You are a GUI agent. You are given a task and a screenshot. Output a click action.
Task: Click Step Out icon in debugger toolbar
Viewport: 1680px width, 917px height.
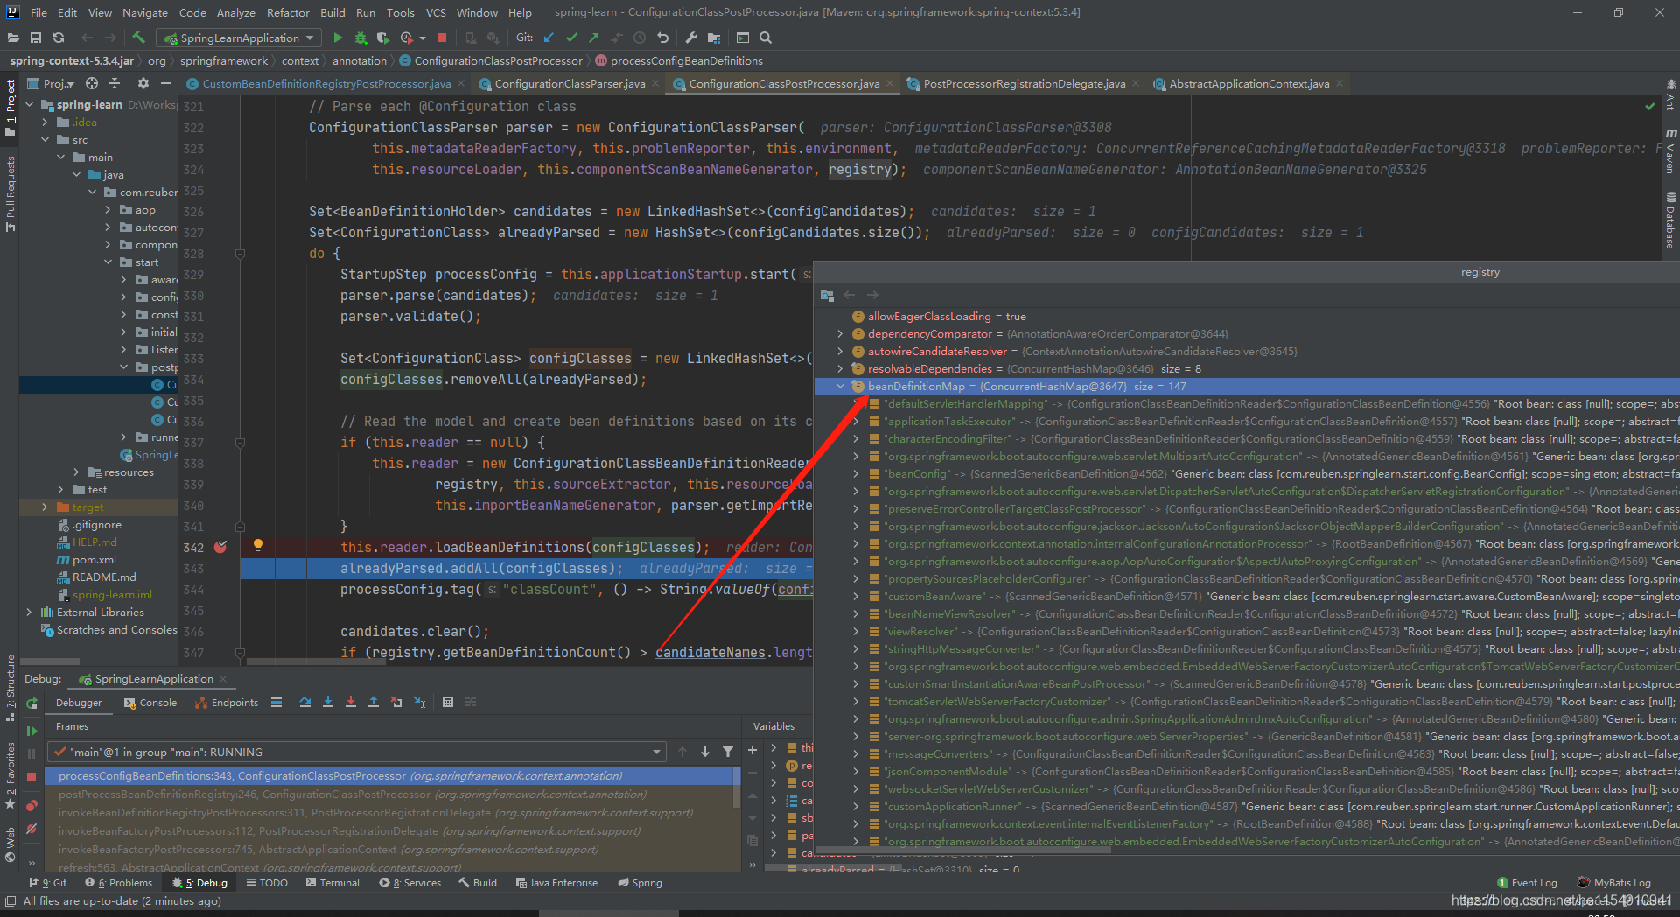click(374, 702)
